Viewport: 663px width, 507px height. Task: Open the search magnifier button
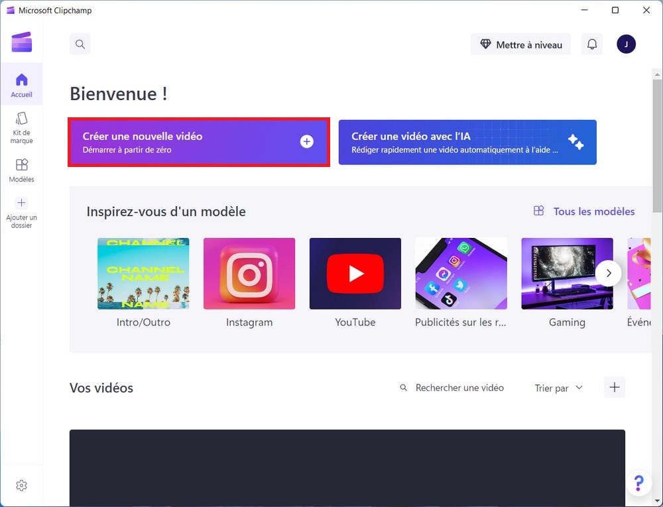click(x=80, y=44)
